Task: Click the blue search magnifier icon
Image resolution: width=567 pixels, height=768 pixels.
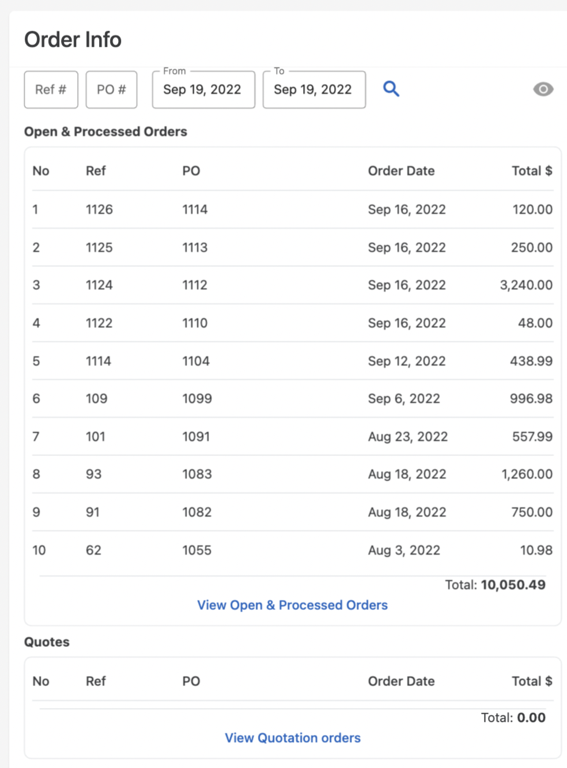Action: coord(391,89)
